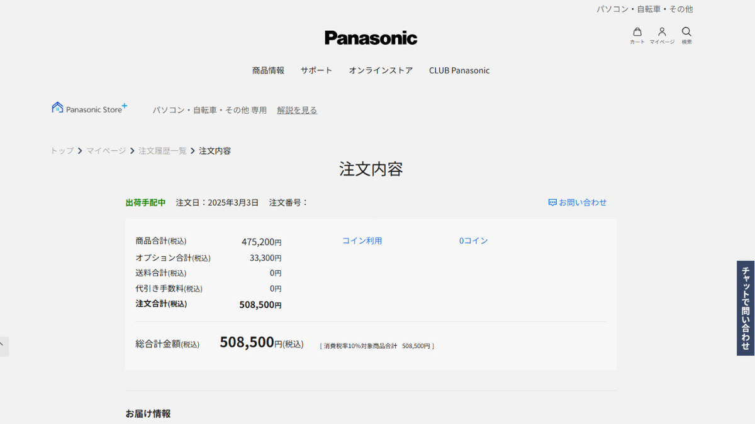The image size is (755, 424).
Task: Click the Panasonic logo
Action: [371, 38]
